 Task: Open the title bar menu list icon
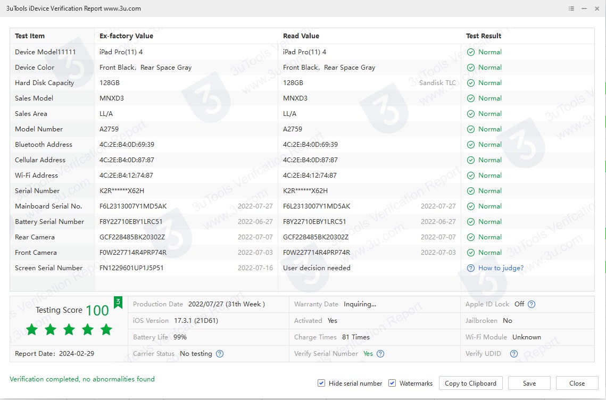pyautogui.click(x=571, y=9)
